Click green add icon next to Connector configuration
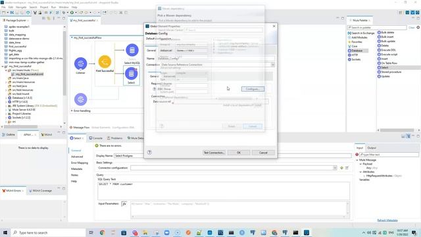The image size is (421, 237). pyautogui.click(x=341, y=168)
